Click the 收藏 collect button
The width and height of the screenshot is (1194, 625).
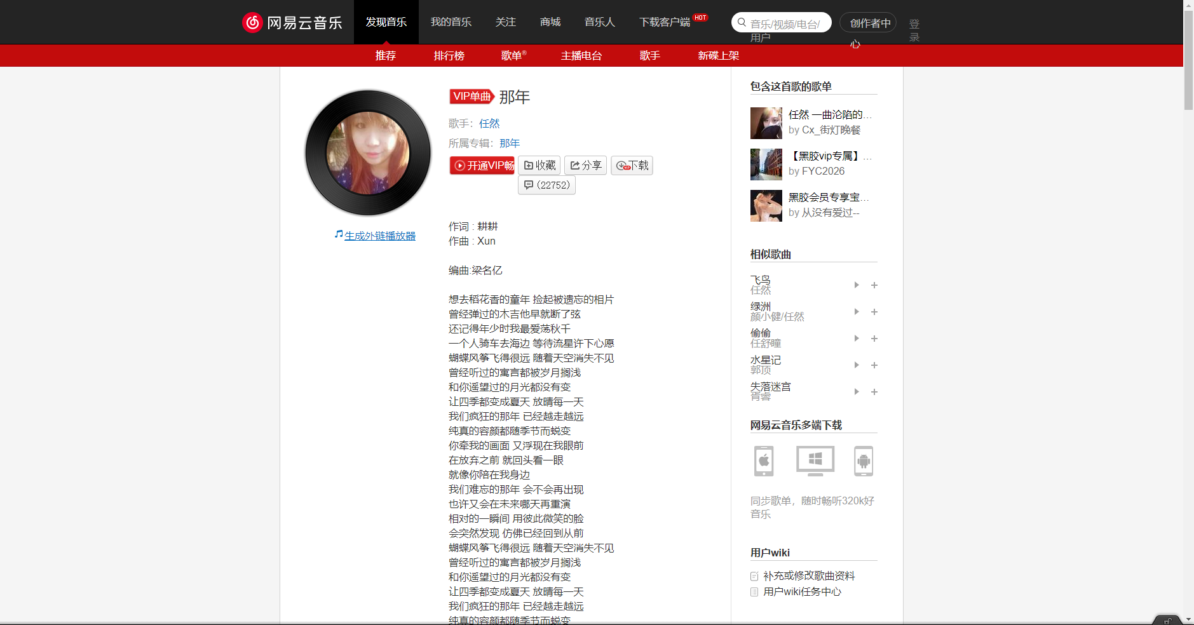pos(539,165)
